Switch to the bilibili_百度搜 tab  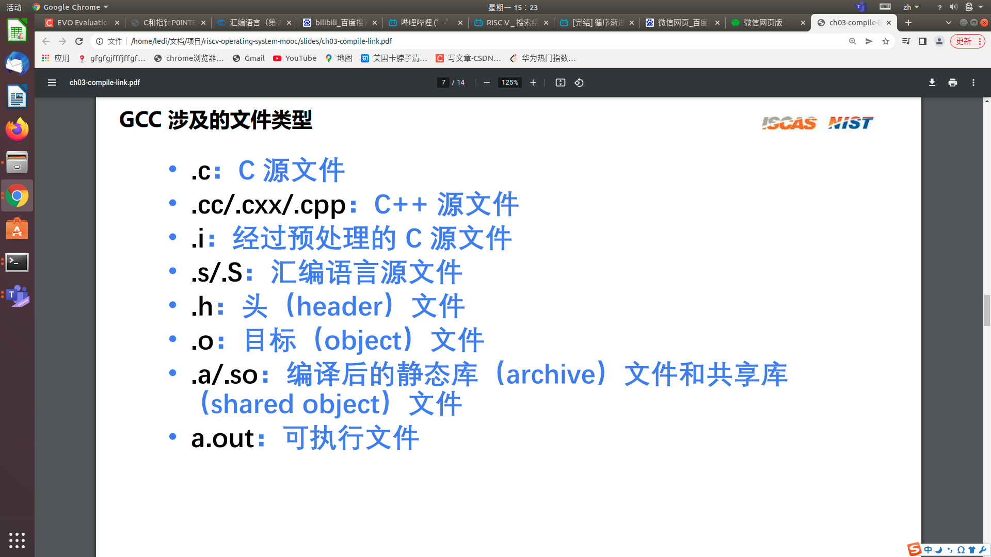point(340,23)
